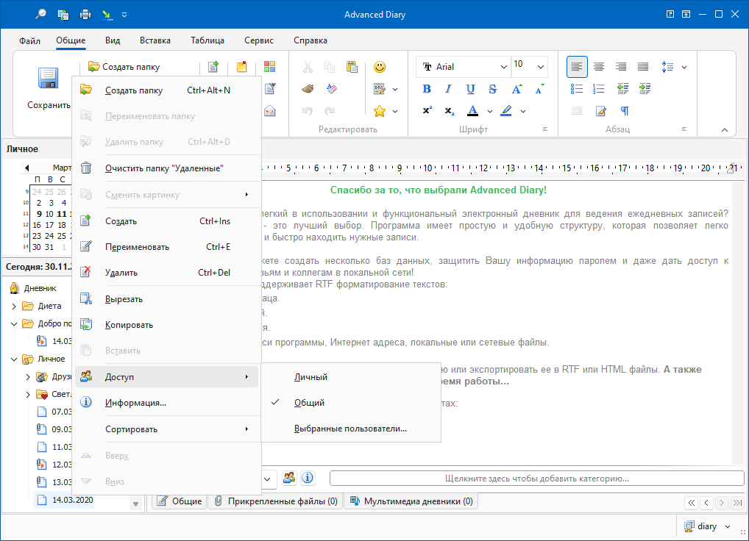Expand the Диета folder in tree
Image resolution: width=749 pixels, height=541 pixels.
tap(14, 307)
